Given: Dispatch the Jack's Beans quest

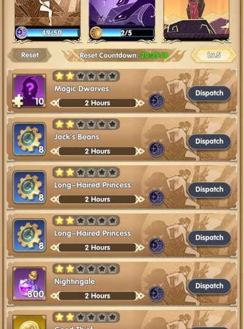Looking at the screenshot, I should point(209,141).
